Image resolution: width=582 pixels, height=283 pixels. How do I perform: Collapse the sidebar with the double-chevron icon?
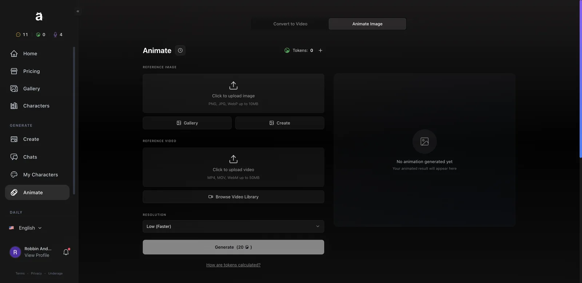pos(78,11)
